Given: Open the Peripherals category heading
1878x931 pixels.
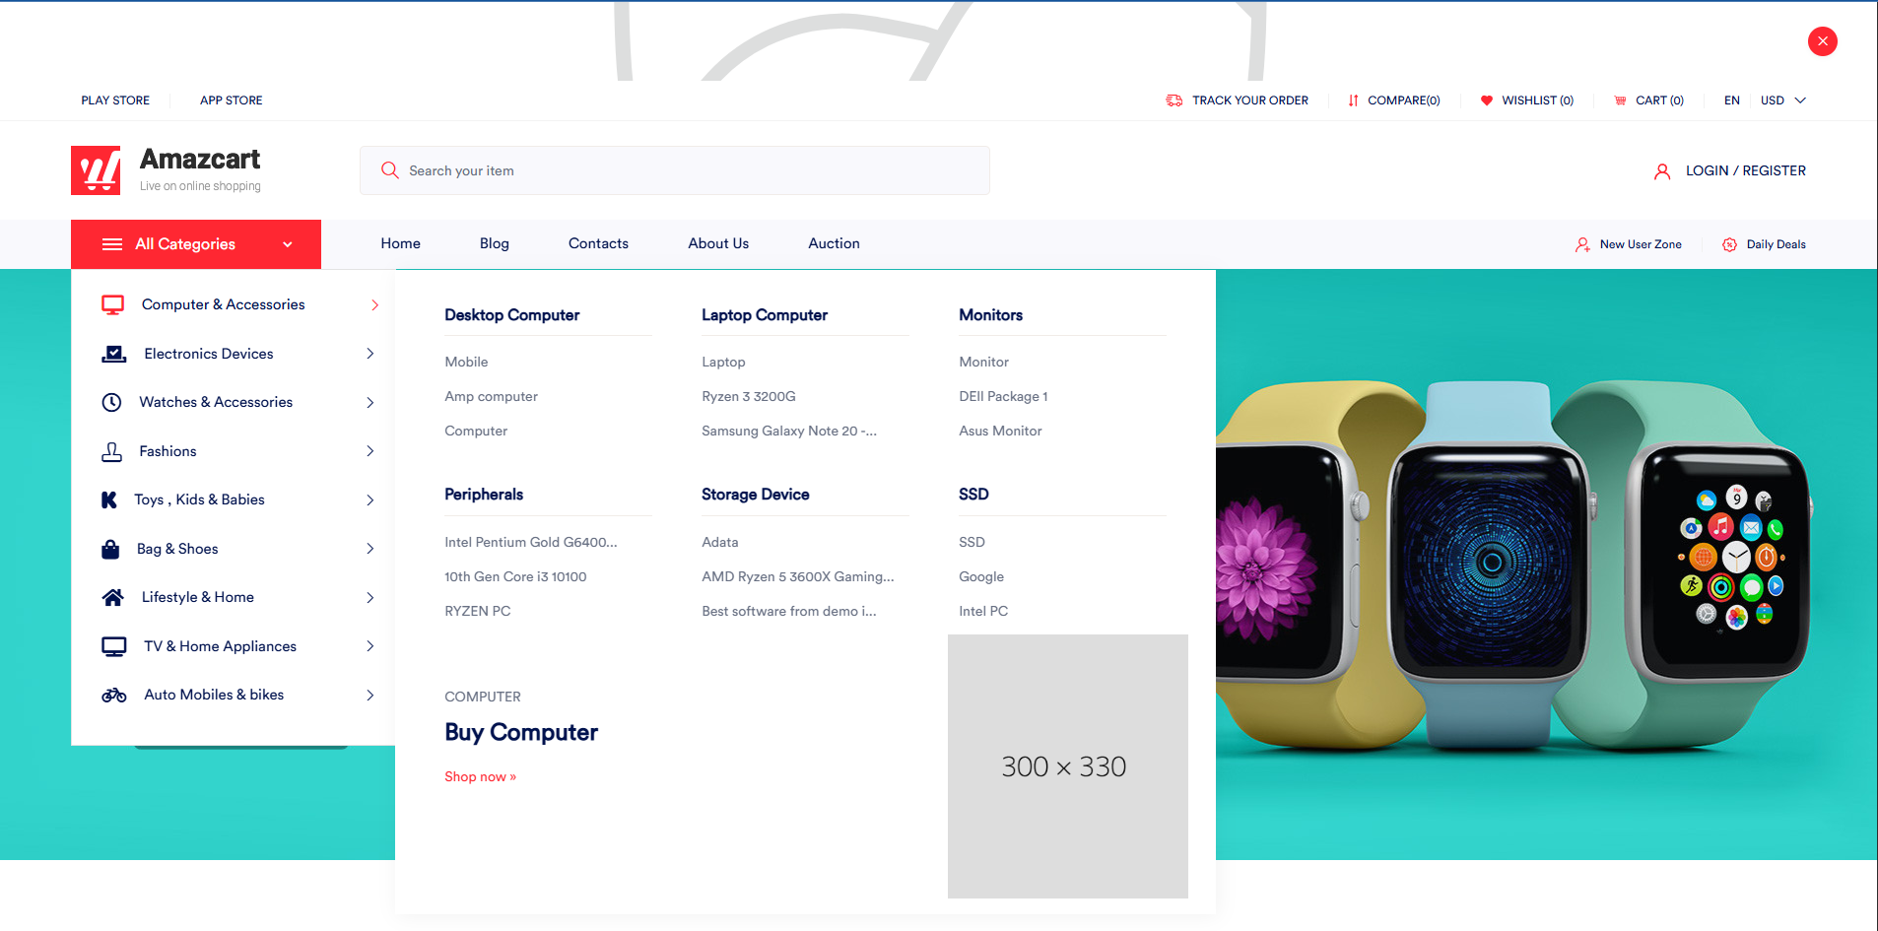Looking at the screenshot, I should [484, 495].
